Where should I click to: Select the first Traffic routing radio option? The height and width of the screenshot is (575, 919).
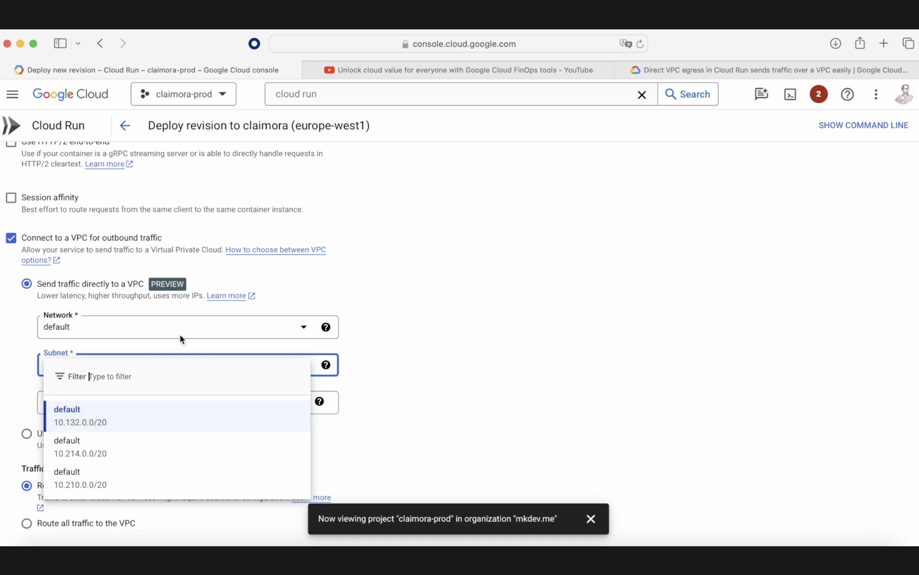click(27, 486)
